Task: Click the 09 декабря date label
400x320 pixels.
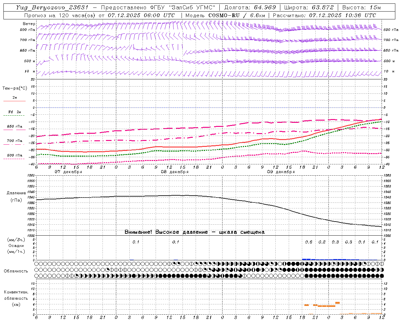Action: pyautogui.click(x=281, y=172)
